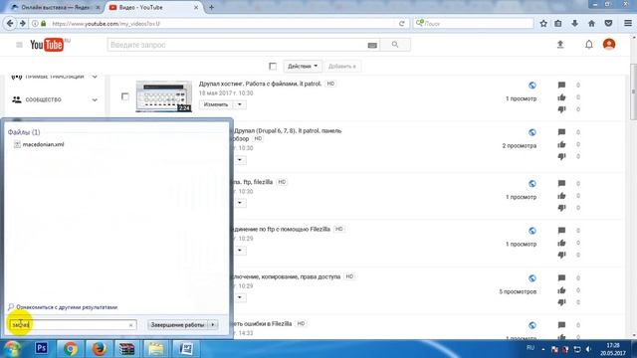637x358 pixels.
Task: Open the account avatar menu
Action: (x=609, y=44)
